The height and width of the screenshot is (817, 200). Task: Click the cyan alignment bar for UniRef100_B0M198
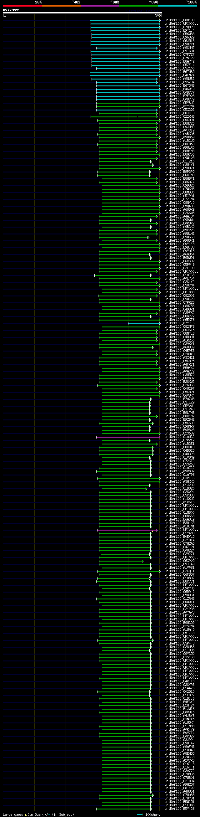point(125,20)
